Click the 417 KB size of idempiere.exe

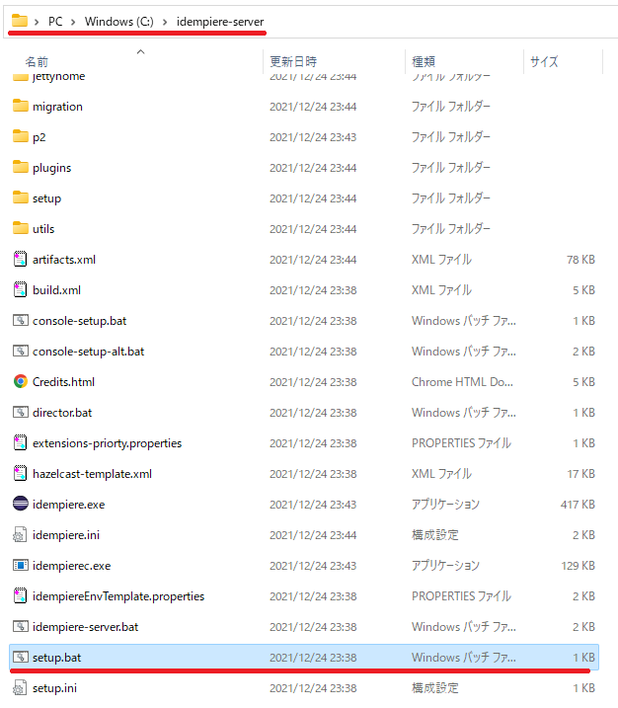click(578, 505)
